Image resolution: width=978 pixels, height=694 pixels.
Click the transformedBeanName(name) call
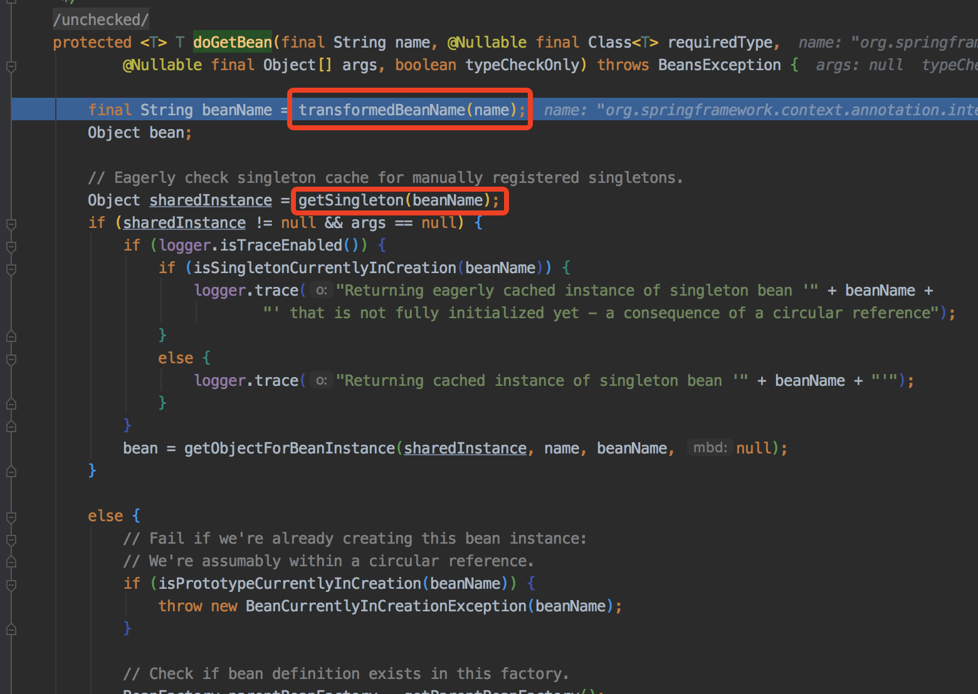412,110
